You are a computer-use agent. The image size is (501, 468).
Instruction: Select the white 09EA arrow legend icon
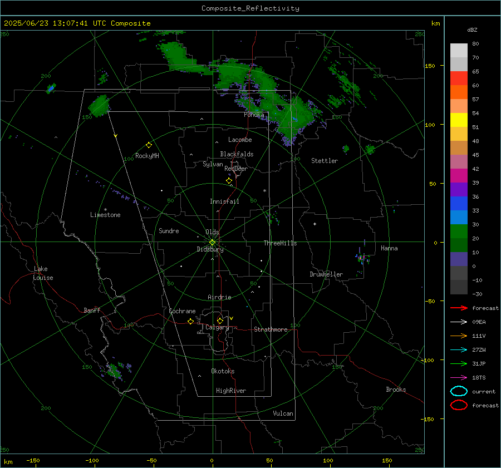click(459, 322)
